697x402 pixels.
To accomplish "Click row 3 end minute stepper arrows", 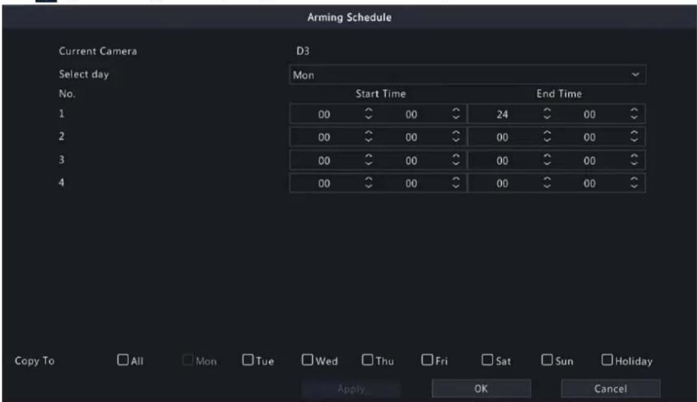I will 634,160.
